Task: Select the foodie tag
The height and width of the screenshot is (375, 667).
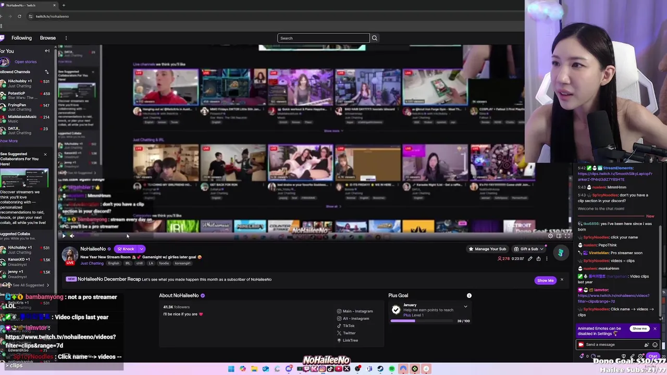Action: pos(164,264)
